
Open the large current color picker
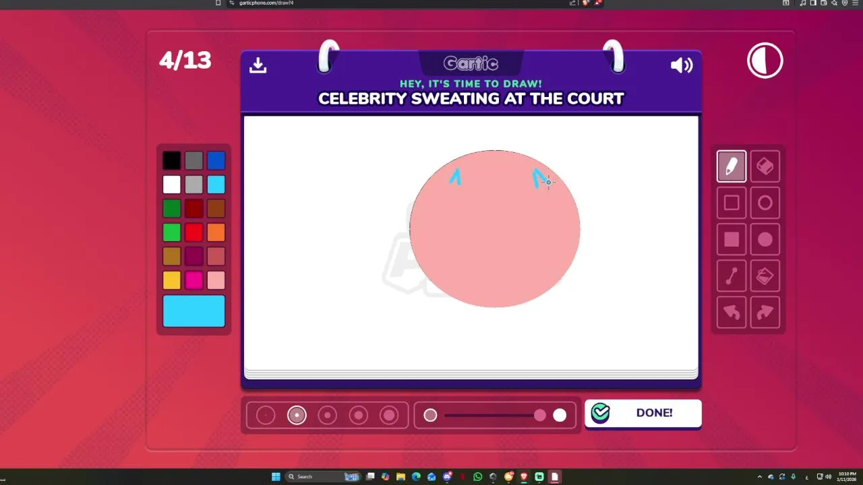pyautogui.click(x=194, y=311)
